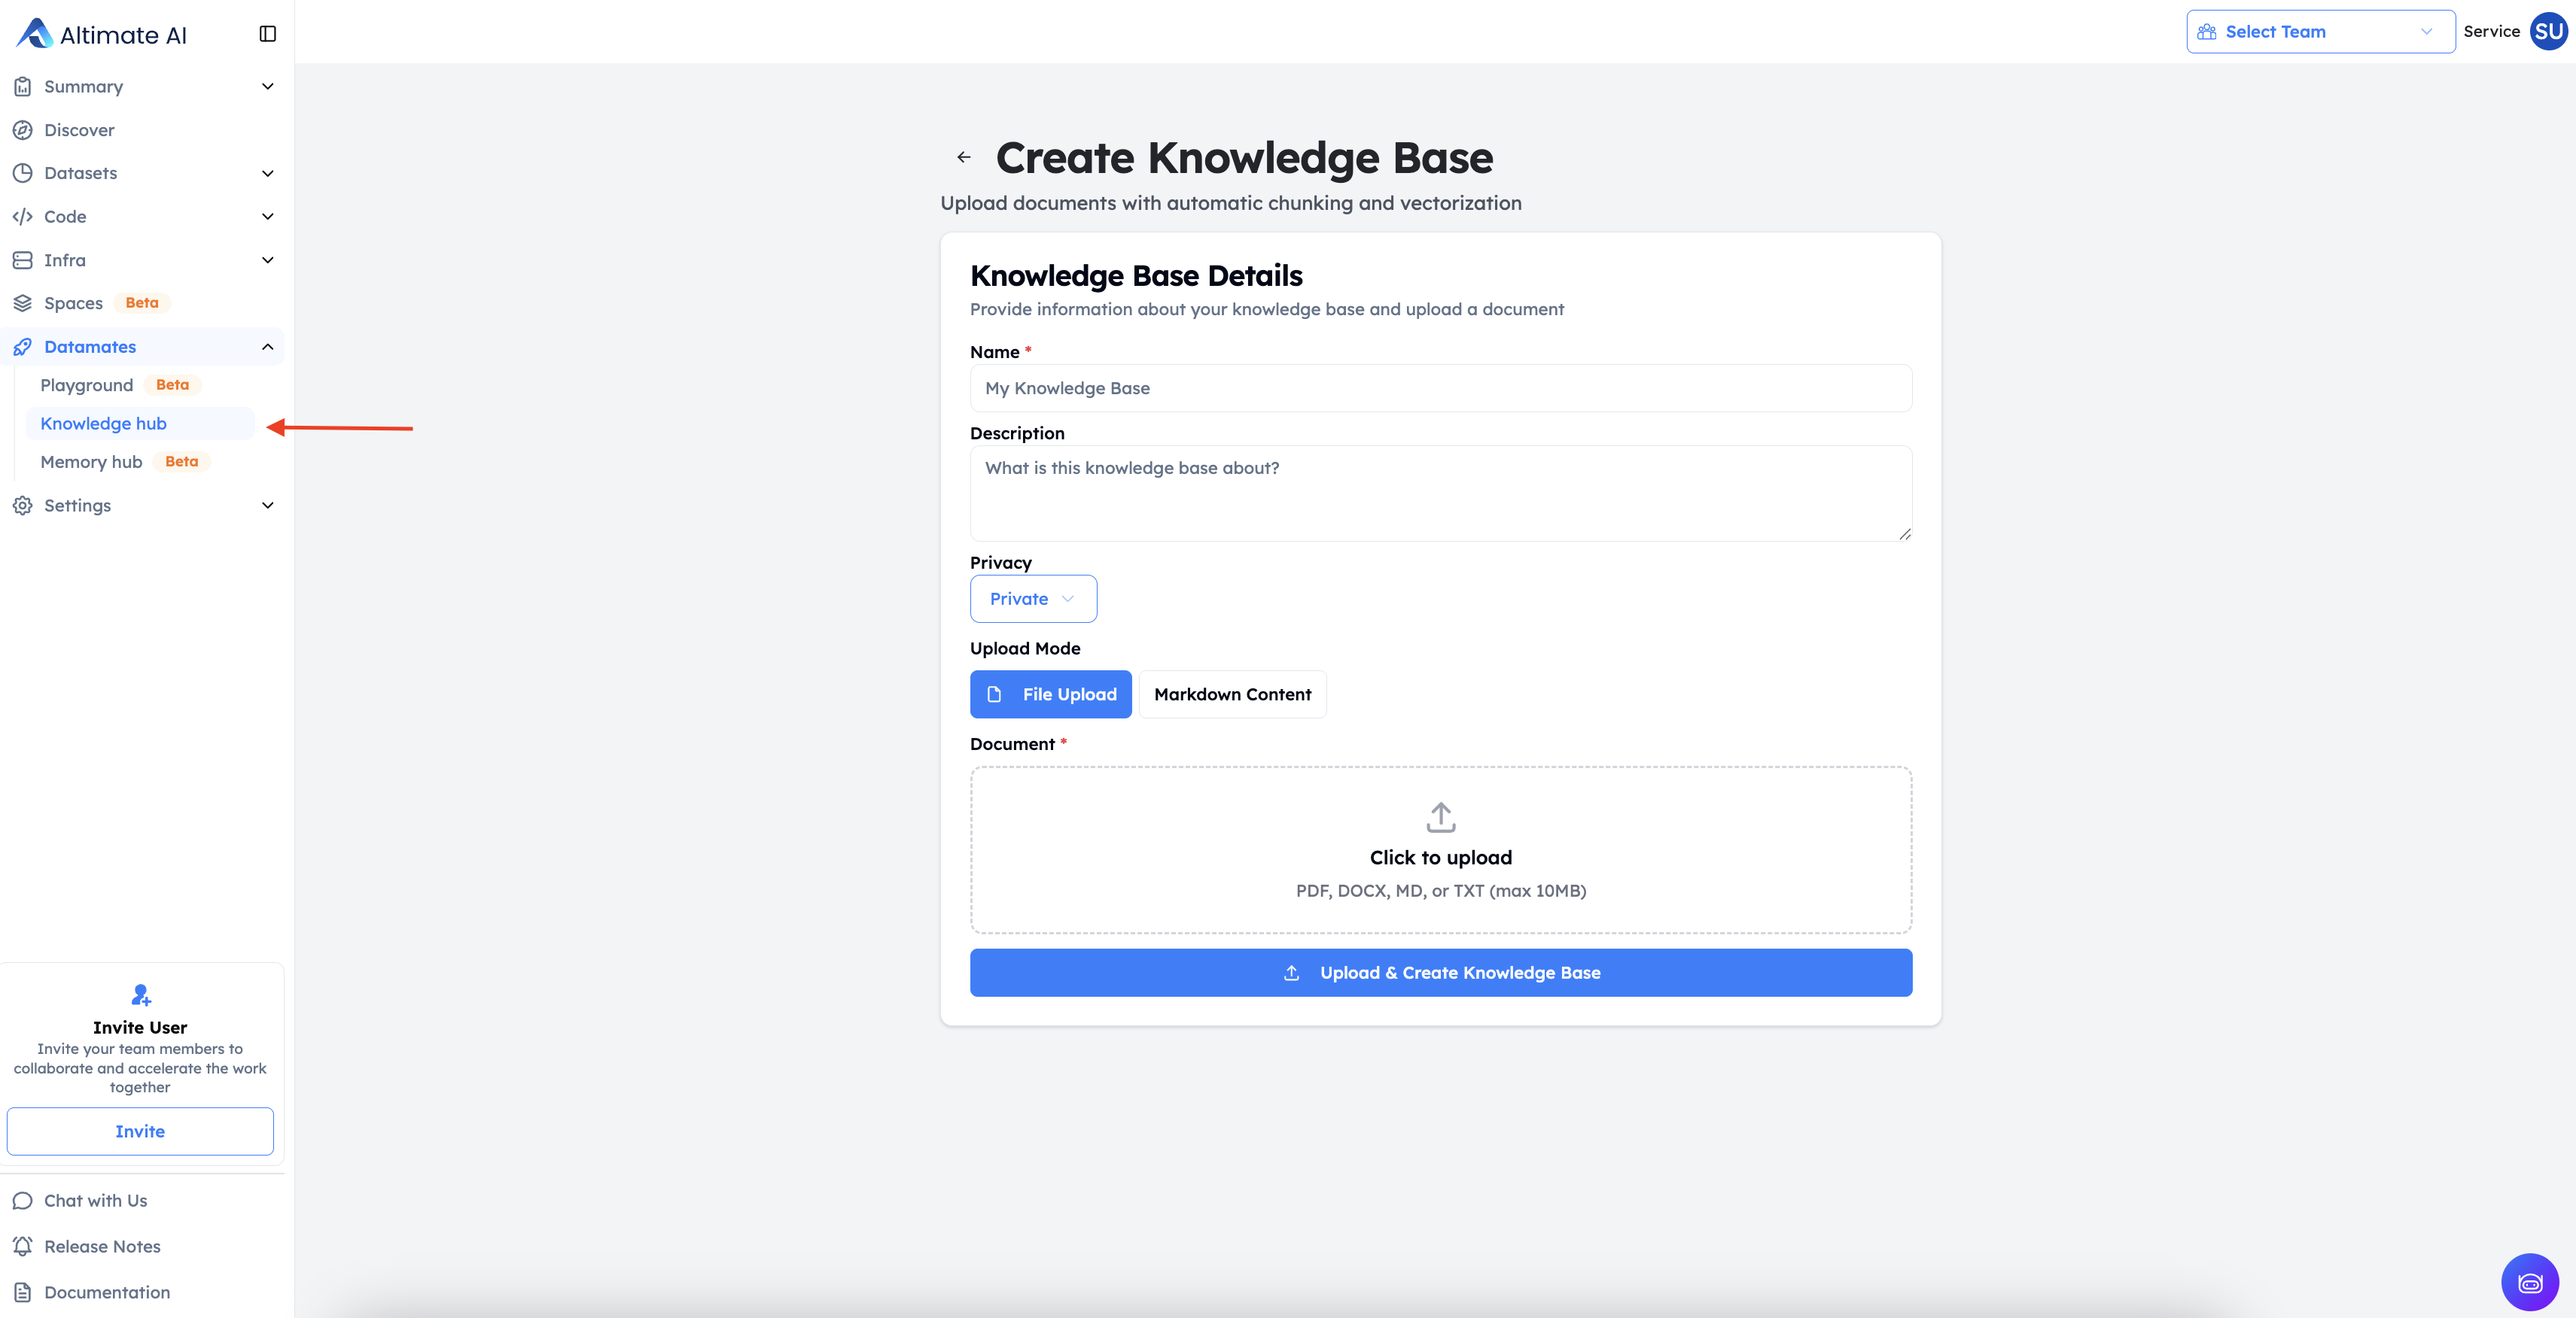Collapse the Datamates section
The height and width of the screenshot is (1318, 2576).
coord(267,347)
